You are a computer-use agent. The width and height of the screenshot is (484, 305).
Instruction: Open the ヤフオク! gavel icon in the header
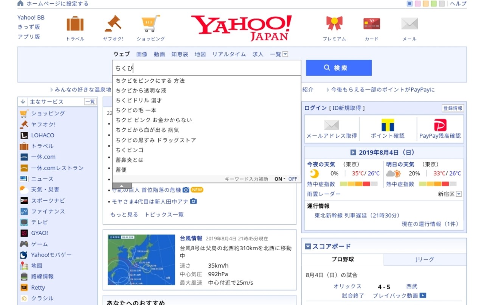[113, 23]
